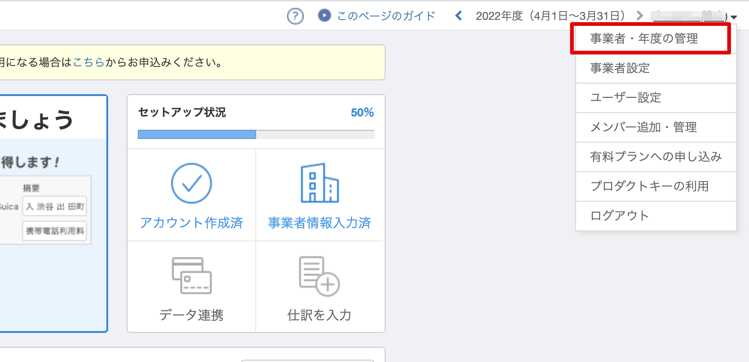The image size is (749, 362).
Task: Go to previous fiscal year arrow
Action: tap(458, 16)
